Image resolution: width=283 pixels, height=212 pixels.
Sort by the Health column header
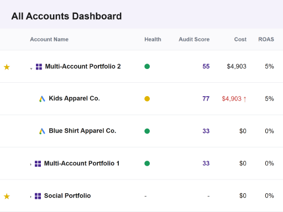click(x=153, y=39)
